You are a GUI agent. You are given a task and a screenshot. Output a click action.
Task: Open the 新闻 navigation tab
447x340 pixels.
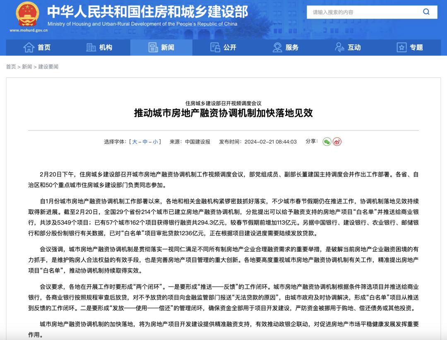pos(161,47)
